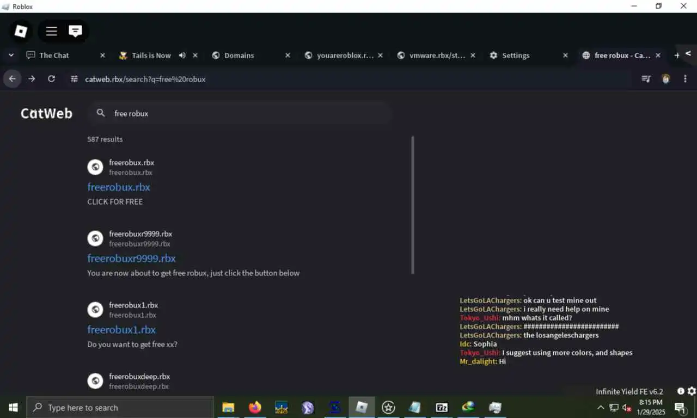Collapse the side panel arrow next to new tab
Screen dimensions: 697x418
click(x=688, y=53)
